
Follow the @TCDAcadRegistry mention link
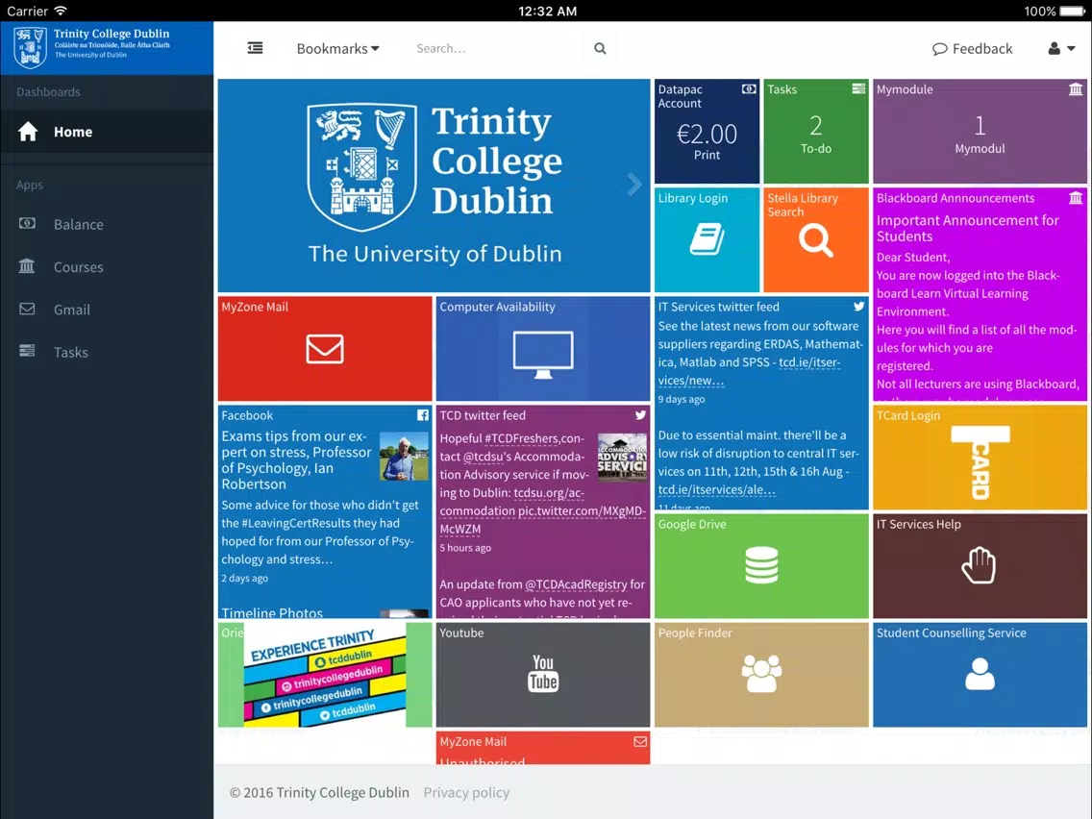click(x=575, y=584)
